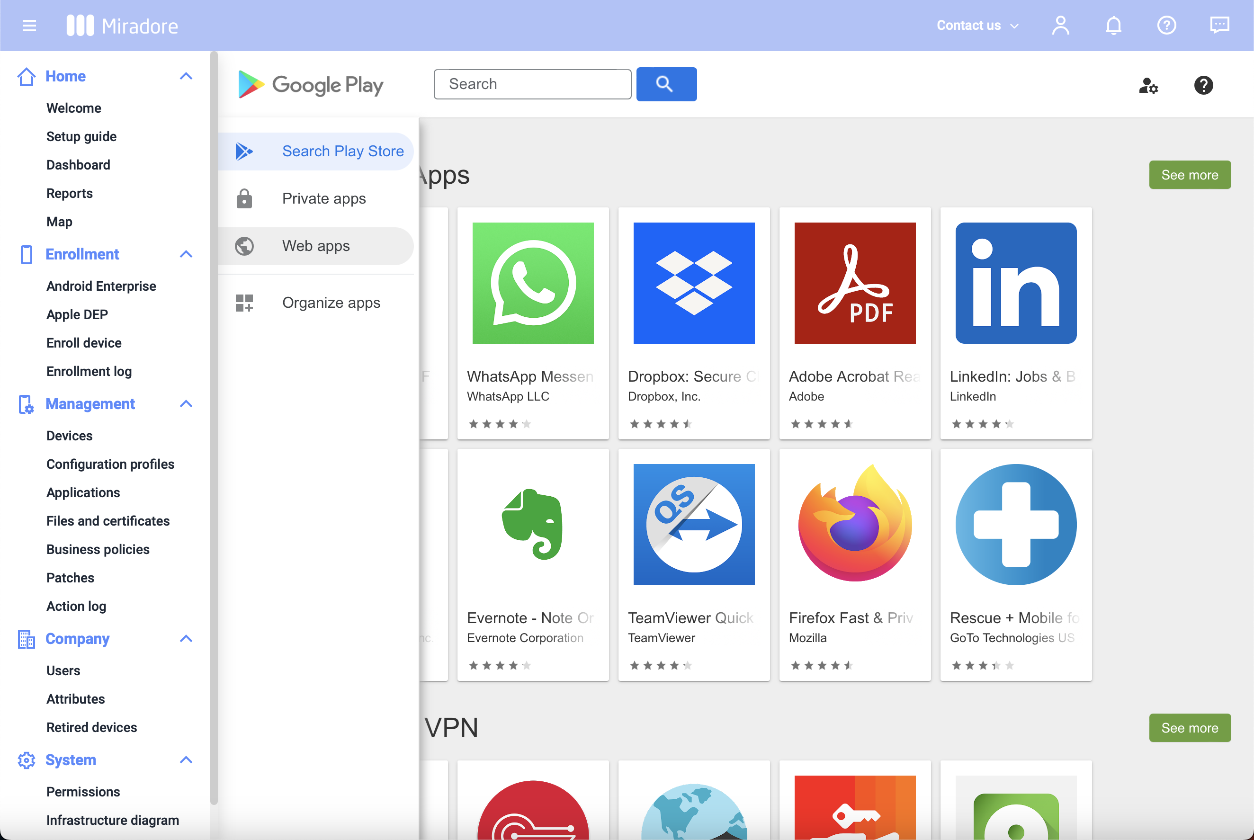Click the admin settings person icon
Viewport: 1254px width, 840px height.
(x=1148, y=86)
